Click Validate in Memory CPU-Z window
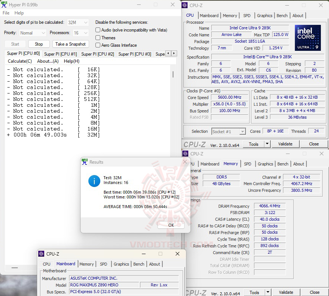329x296 pixels. pos(286,292)
